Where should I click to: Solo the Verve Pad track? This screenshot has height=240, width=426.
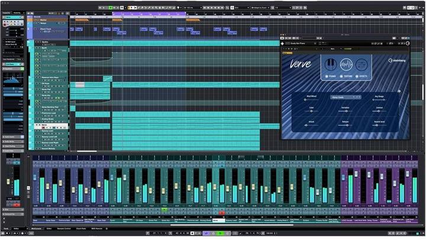pos(40,90)
